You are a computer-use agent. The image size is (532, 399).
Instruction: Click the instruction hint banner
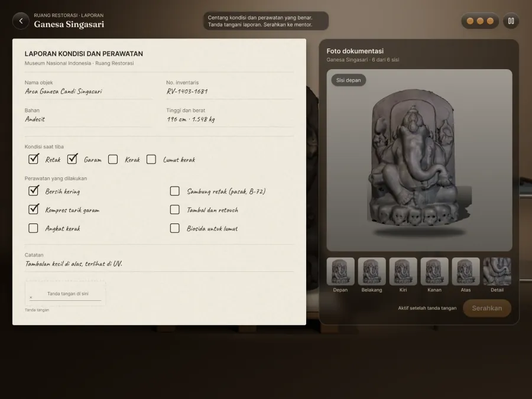click(x=266, y=21)
